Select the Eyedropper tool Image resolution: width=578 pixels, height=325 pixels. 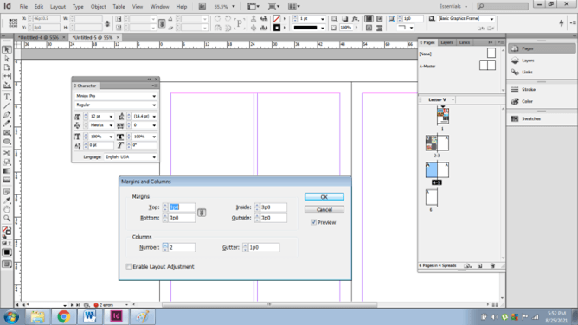click(x=7, y=201)
